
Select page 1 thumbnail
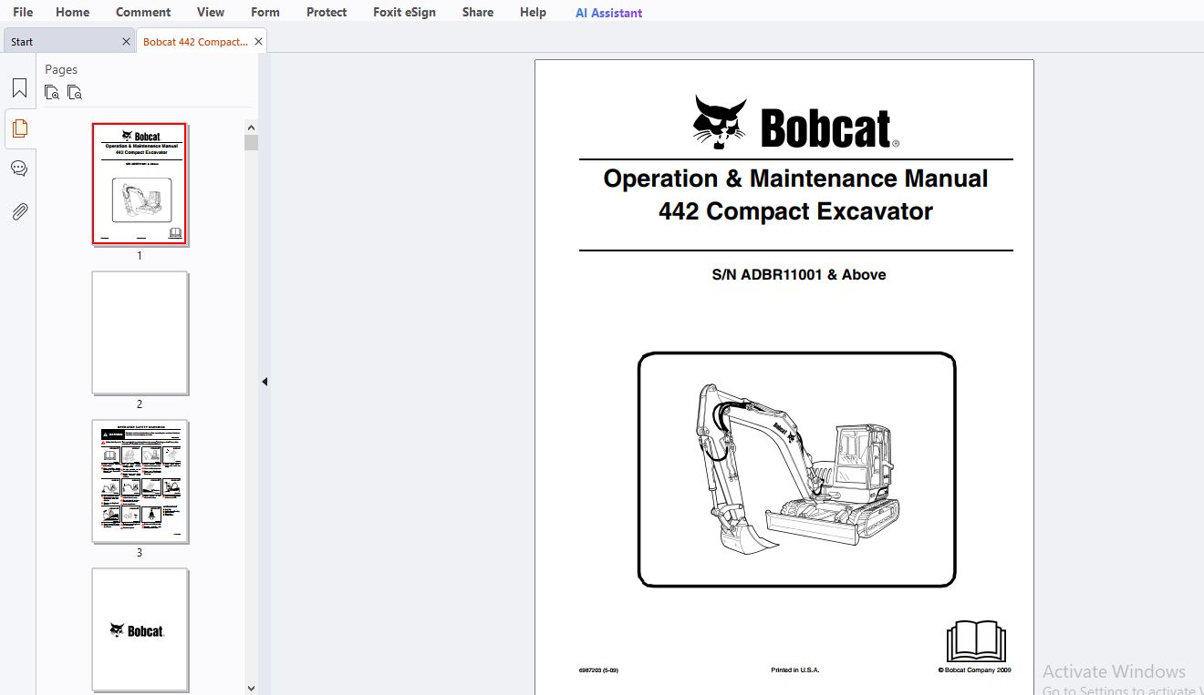140,184
